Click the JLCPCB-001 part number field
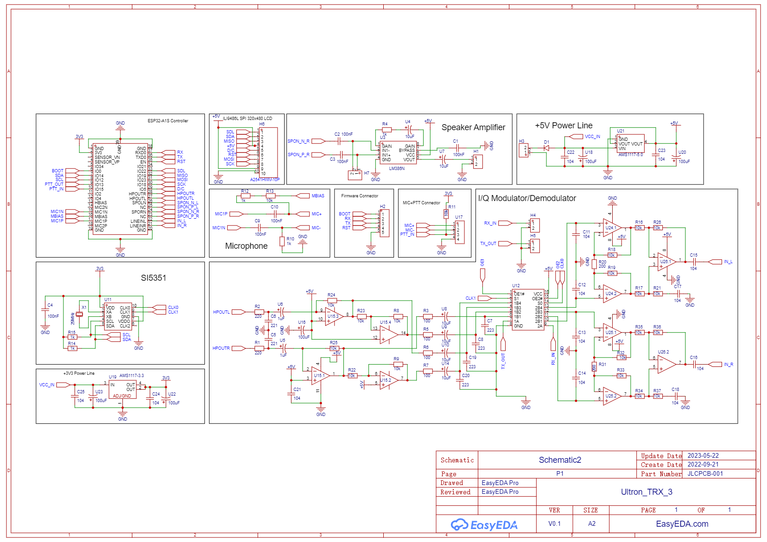 click(x=705, y=474)
